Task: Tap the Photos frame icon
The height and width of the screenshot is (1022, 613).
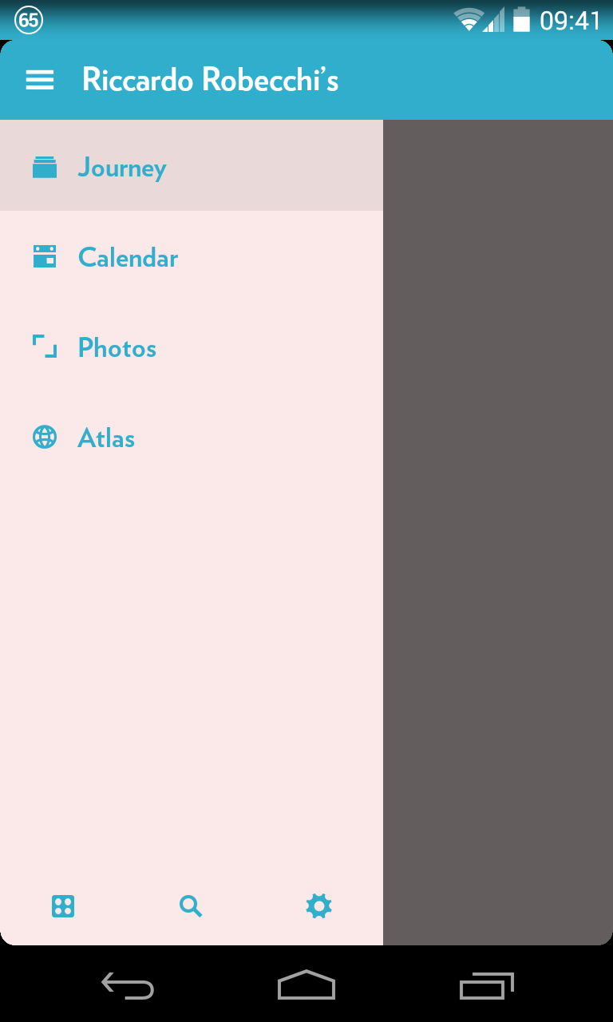Action: click(45, 347)
